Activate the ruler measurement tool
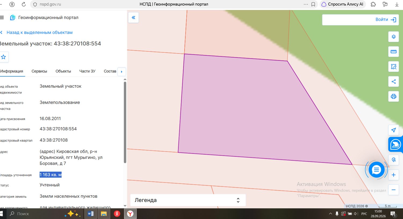Screen dimensions: 403x219 pos(394,52)
